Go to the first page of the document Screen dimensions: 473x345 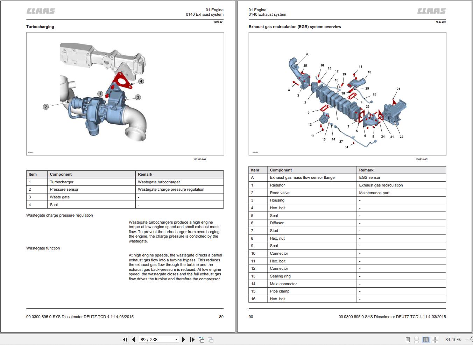point(125,339)
